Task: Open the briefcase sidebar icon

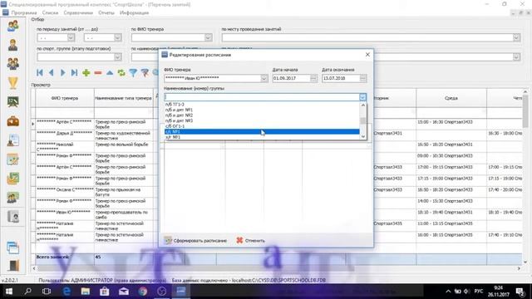Action: point(13,121)
